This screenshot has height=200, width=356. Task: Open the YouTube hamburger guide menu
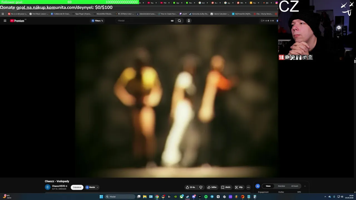(x=5, y=21)
